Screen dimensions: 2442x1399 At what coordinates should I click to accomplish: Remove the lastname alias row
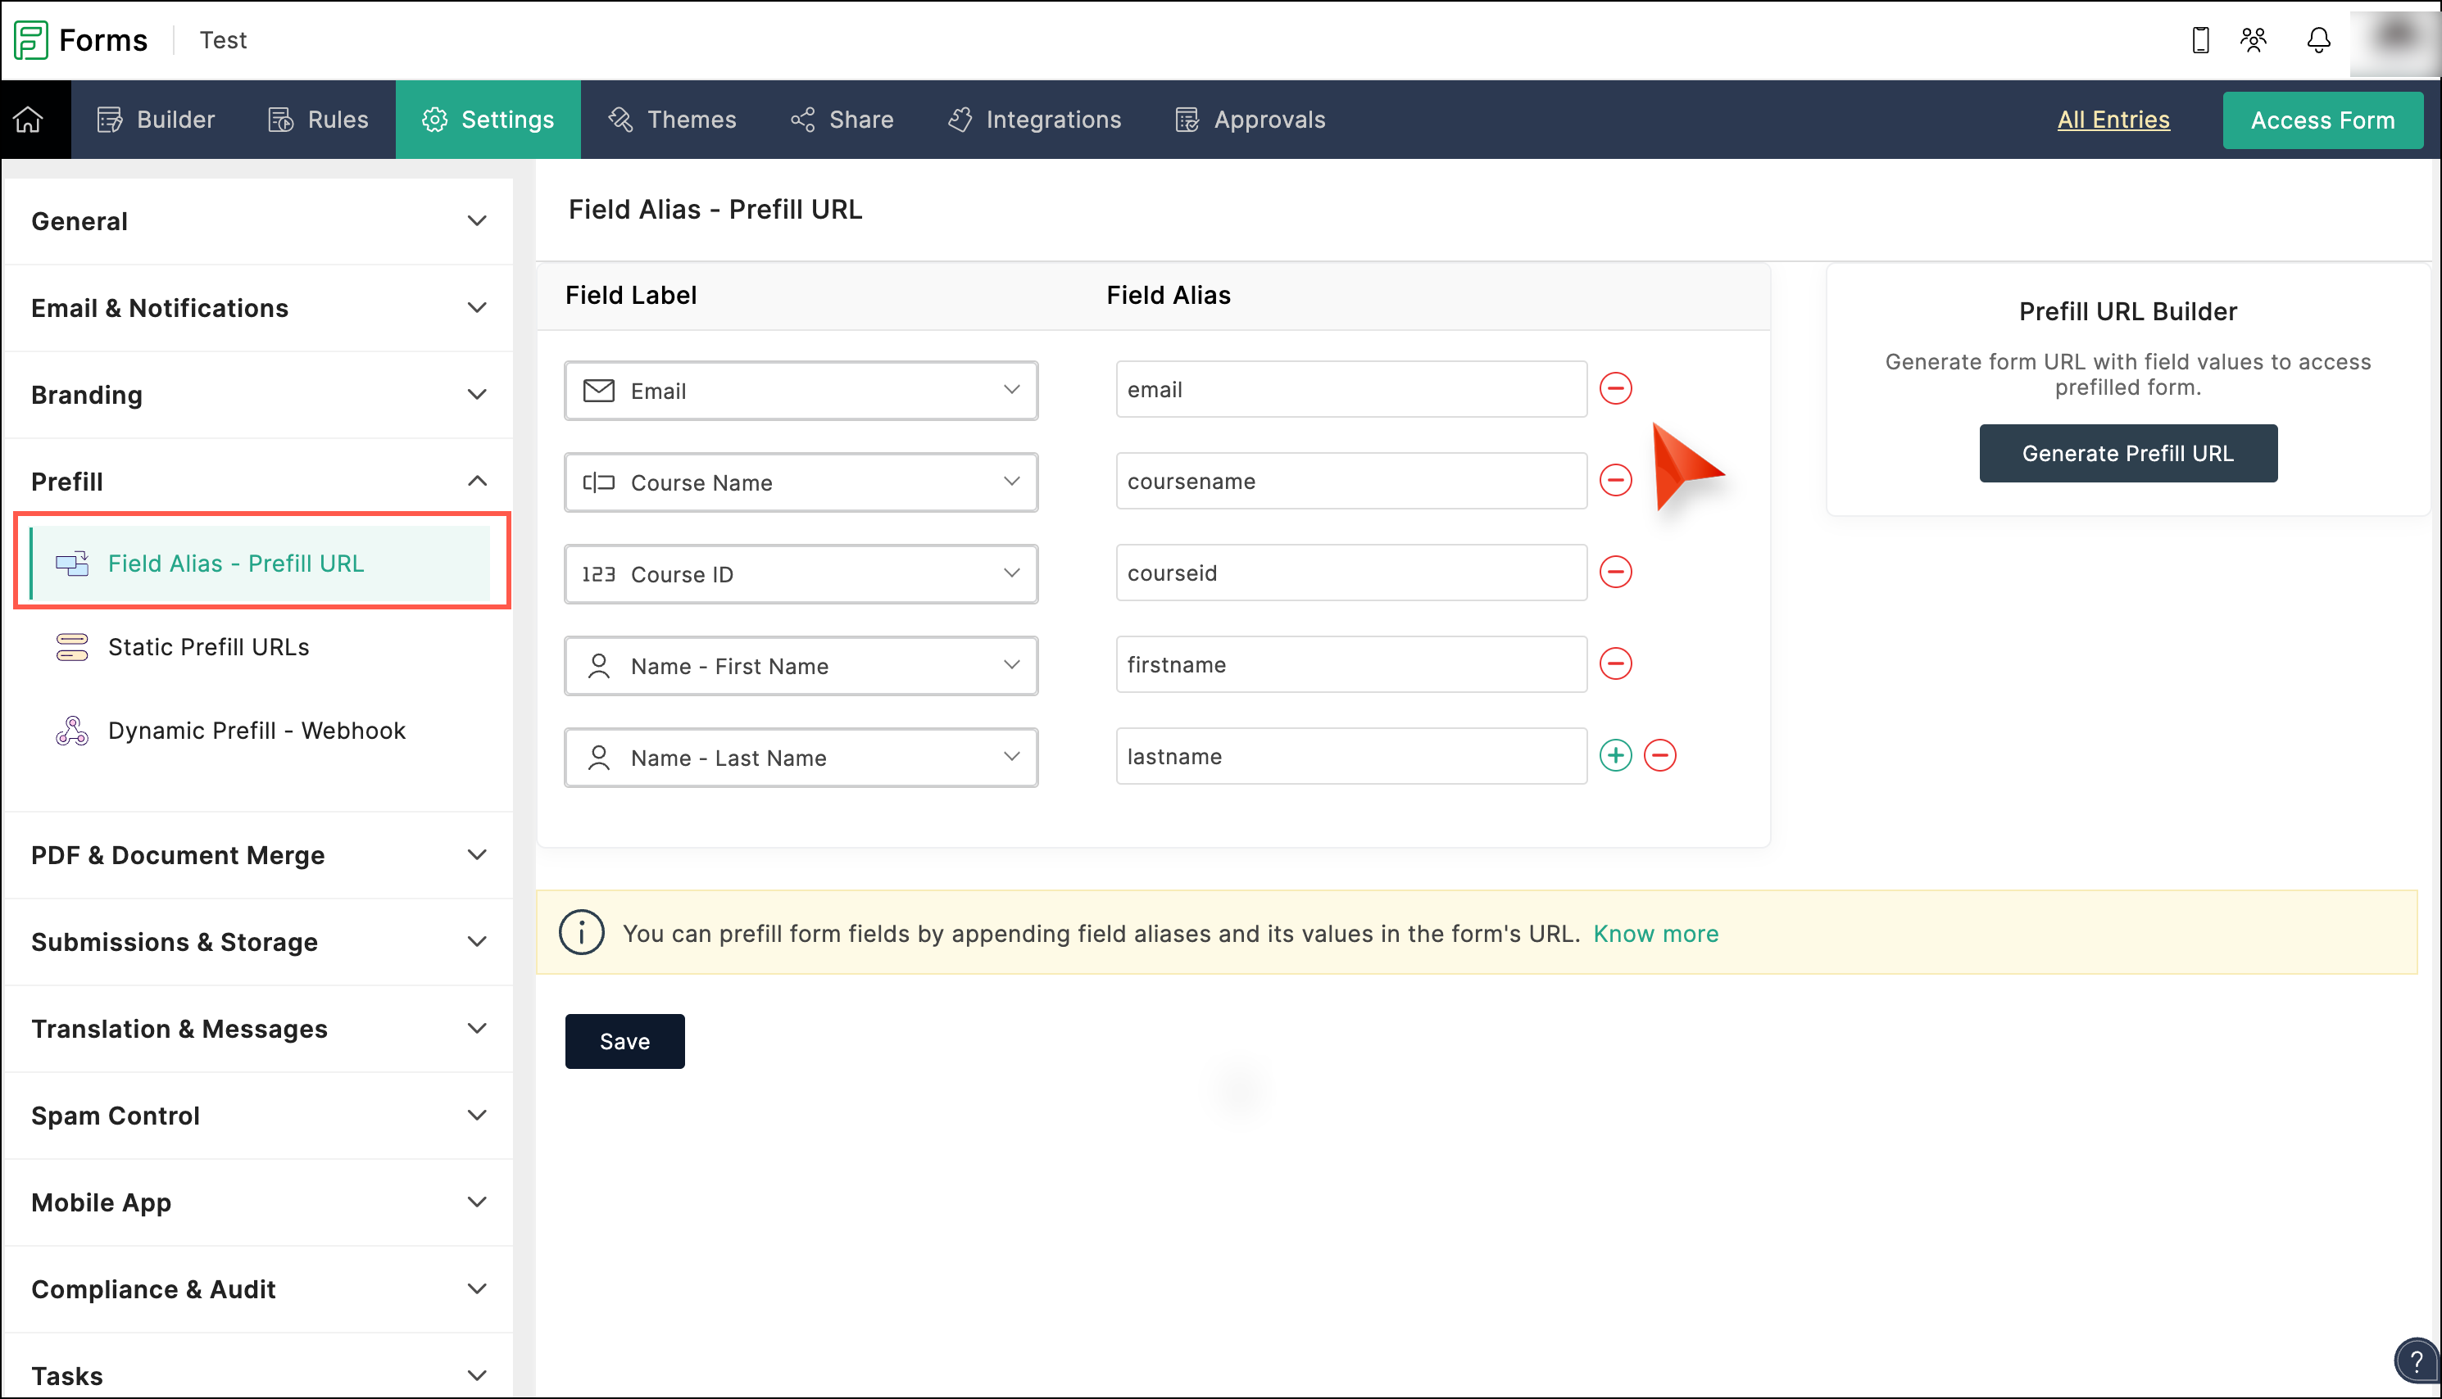pyautogui.click(x=1659, y=756)
